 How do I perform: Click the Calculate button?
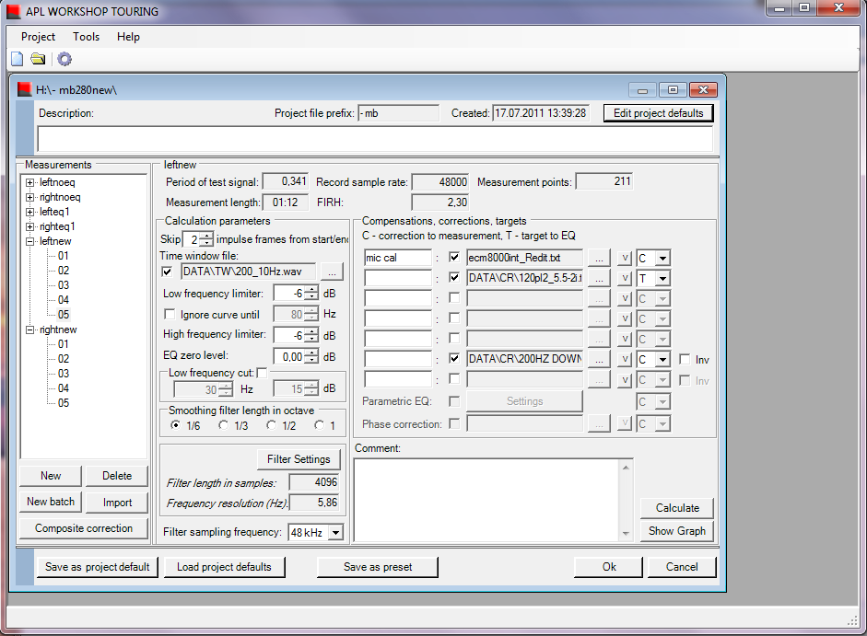pos(677,508)
